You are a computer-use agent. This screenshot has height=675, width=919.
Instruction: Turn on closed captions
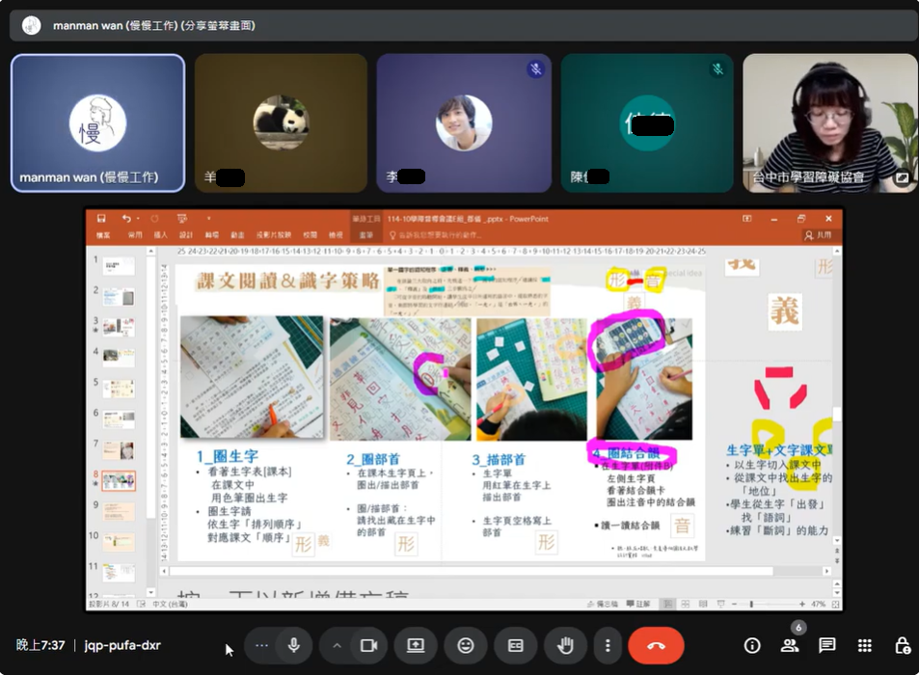tap(515, 646)
